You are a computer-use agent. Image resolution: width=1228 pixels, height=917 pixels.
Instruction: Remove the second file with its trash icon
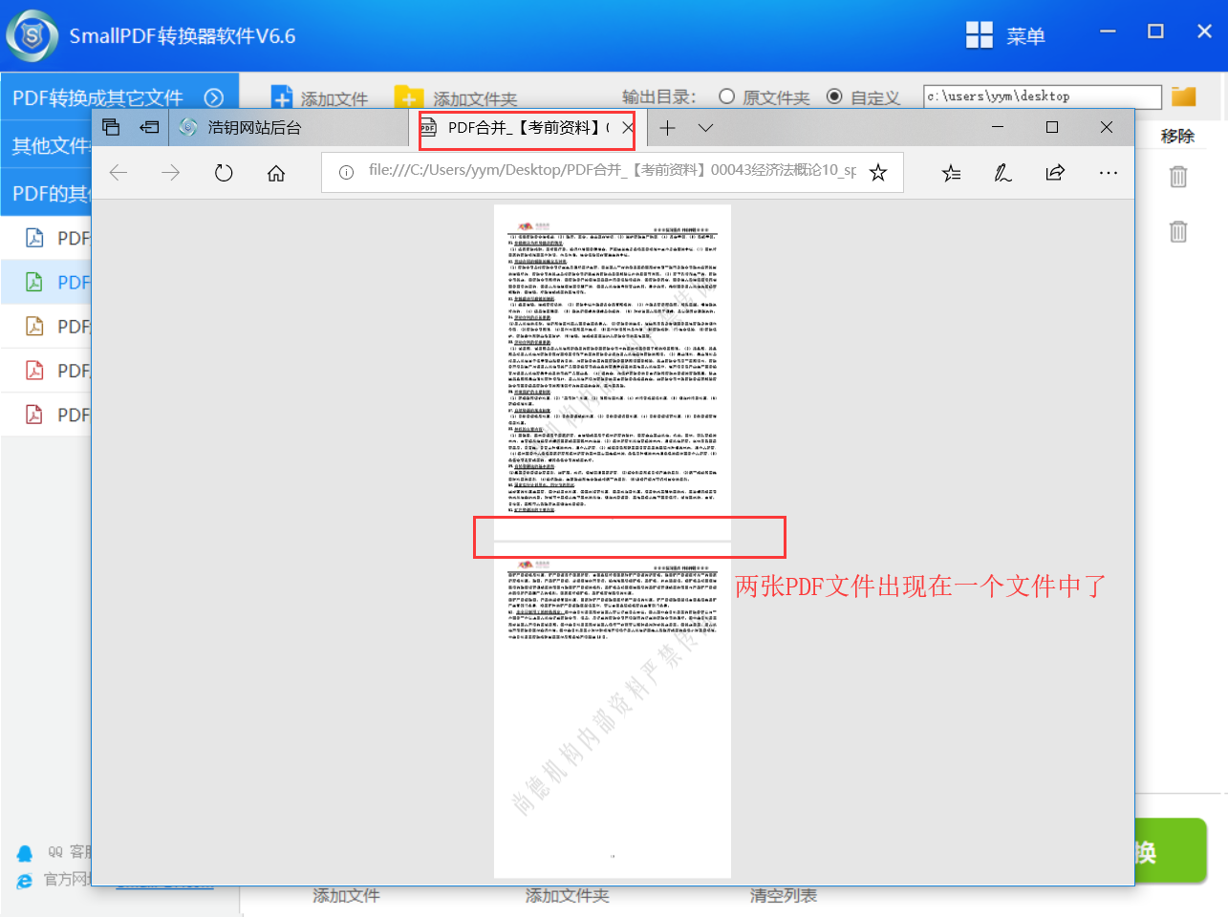coord(1178,231)
